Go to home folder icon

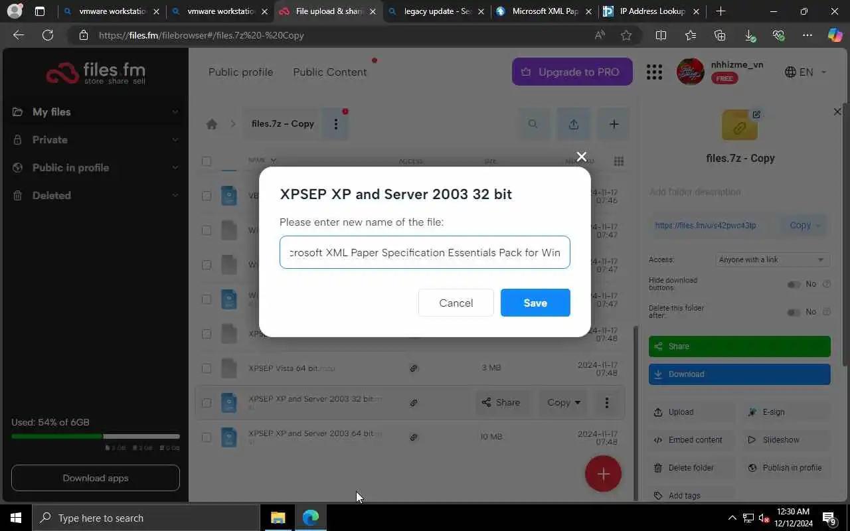pos(212,124)
